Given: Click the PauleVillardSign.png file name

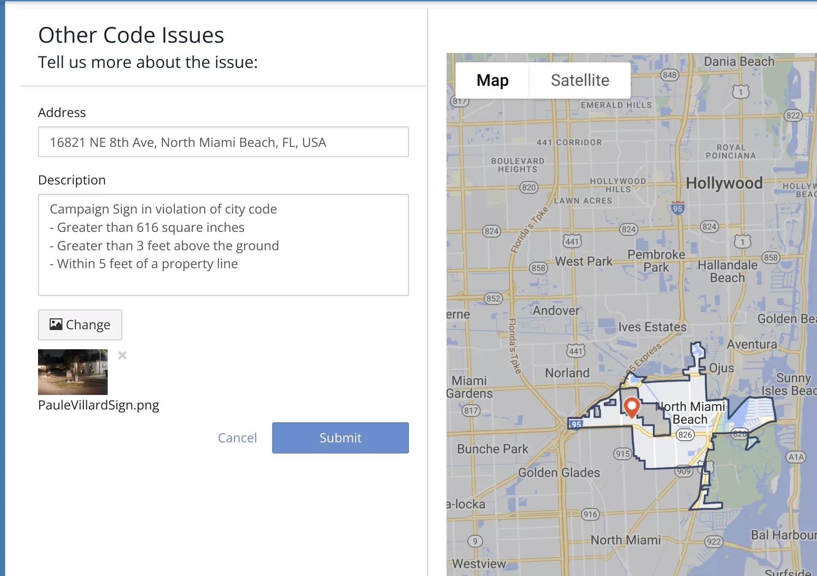Looking at the screenshot, I should [98, 405].
